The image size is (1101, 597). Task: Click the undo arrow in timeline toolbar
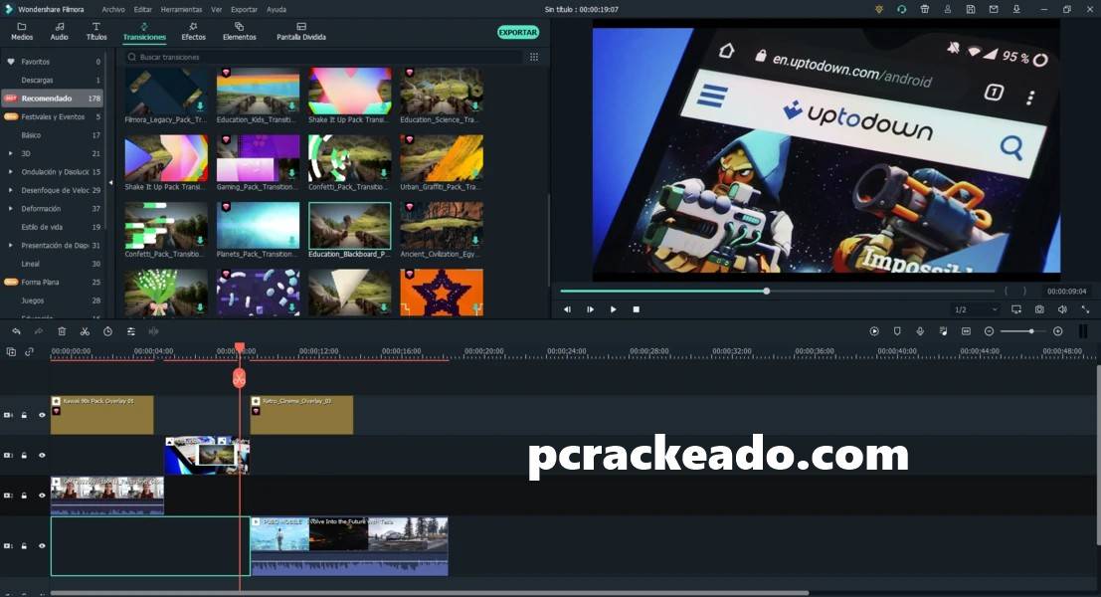[16, 331]
